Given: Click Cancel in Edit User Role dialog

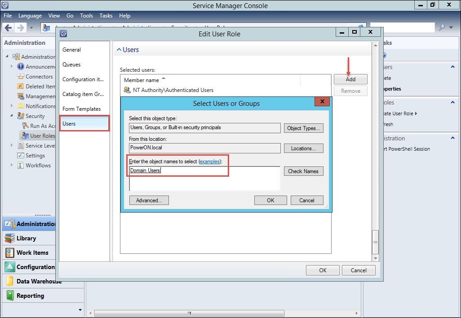Looking at the screenshot, I should click(x=359, y=270).
